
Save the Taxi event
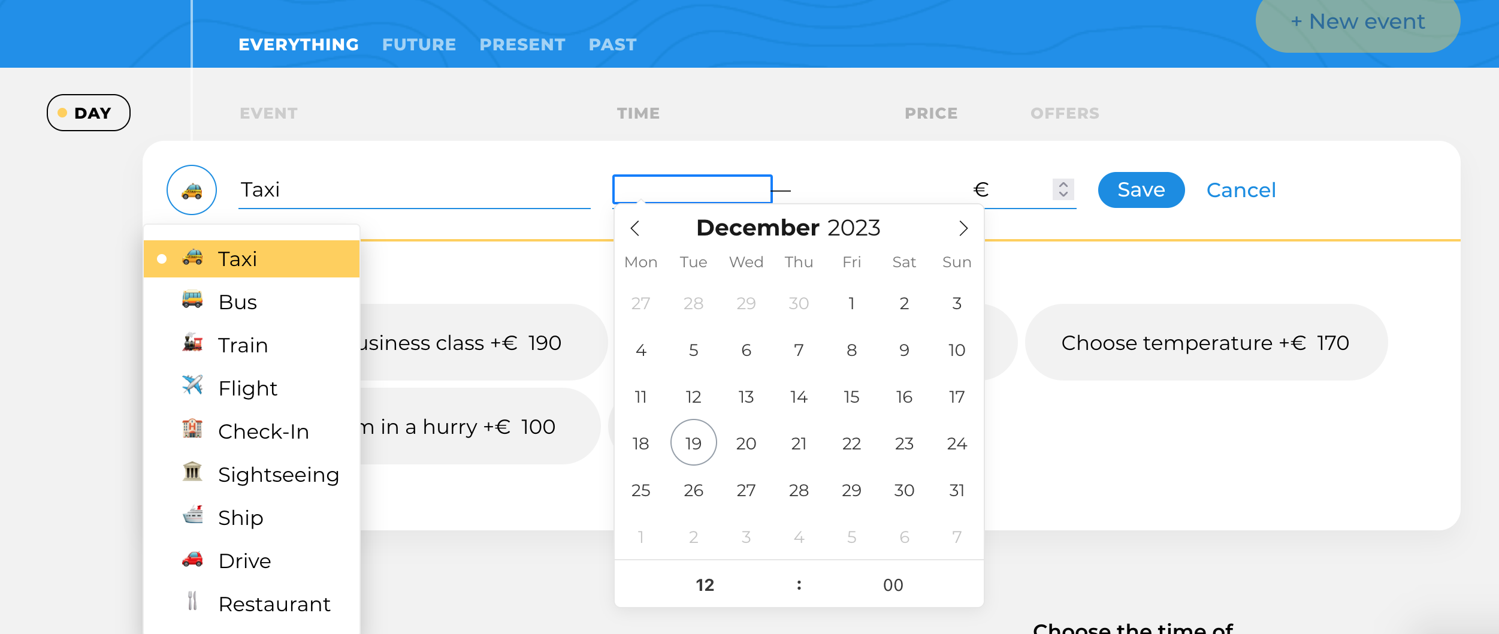pos(1141,190)
